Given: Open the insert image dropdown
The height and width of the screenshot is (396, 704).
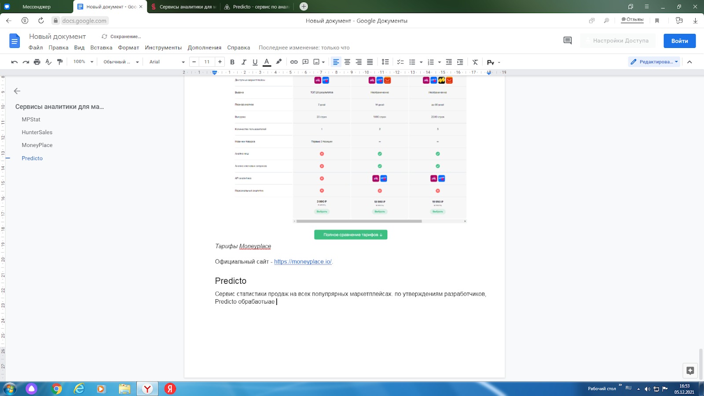Looking at the screenshot, I should pos(319,62).
